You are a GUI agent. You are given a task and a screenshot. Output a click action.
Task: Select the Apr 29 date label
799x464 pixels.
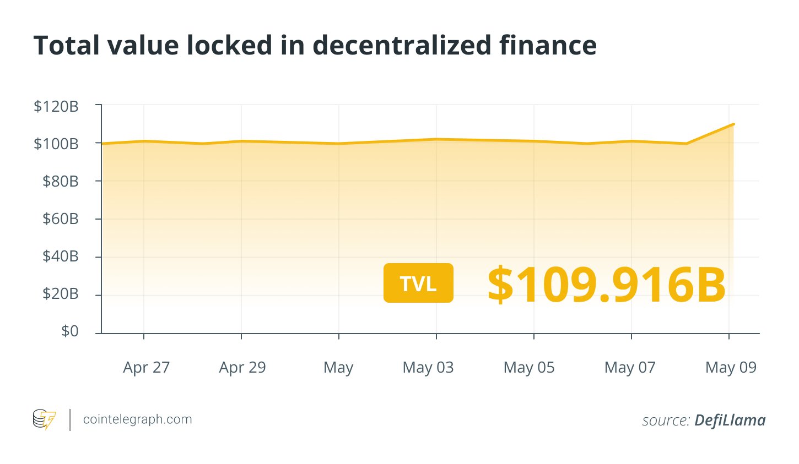click(x=242, y=368)
